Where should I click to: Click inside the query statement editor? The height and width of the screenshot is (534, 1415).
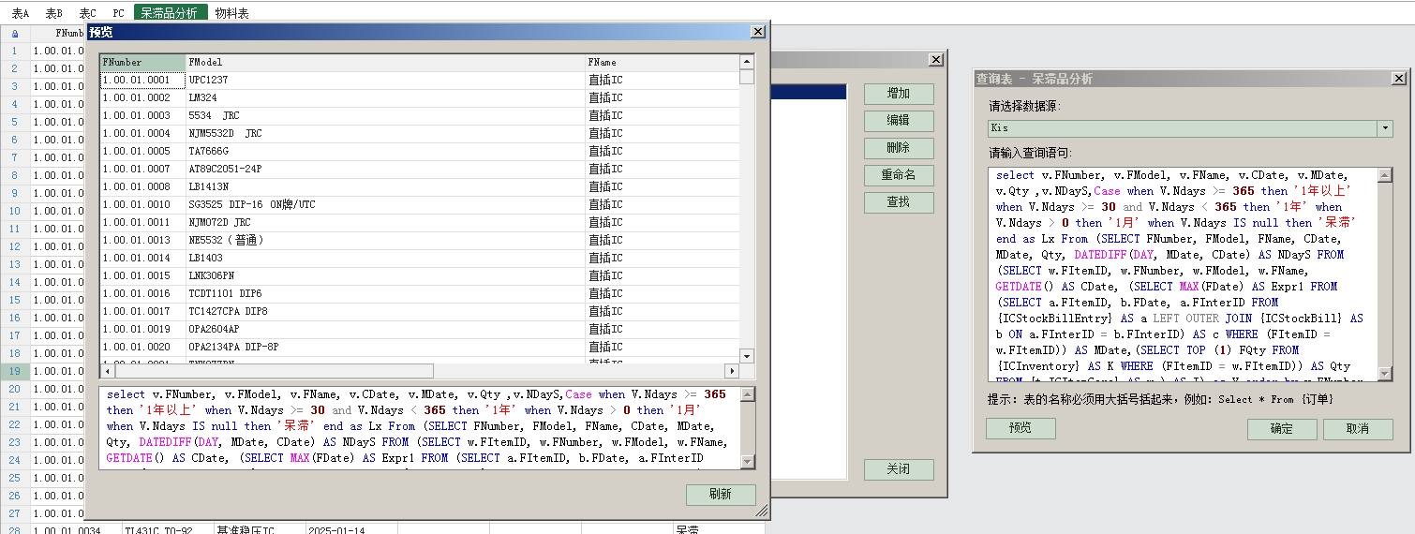[1183, 274]
